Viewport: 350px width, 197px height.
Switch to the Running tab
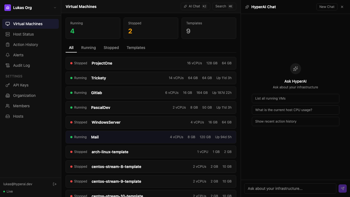tap(88, 48)
